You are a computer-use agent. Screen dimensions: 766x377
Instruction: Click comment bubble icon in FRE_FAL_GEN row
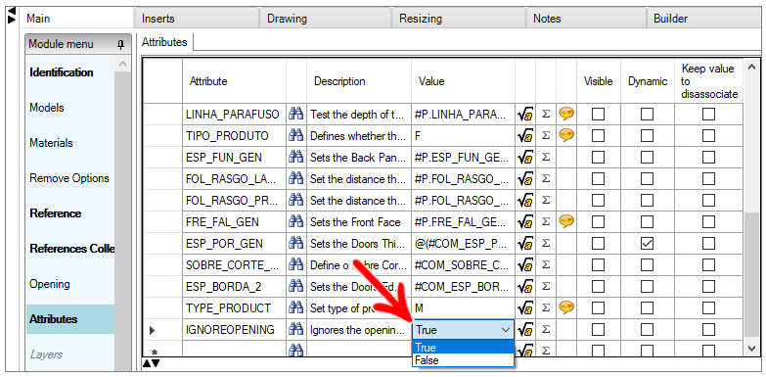566,221
